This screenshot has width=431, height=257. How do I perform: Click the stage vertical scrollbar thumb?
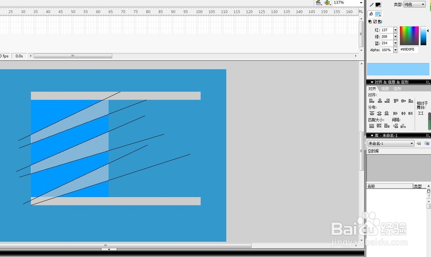(361, 151)
